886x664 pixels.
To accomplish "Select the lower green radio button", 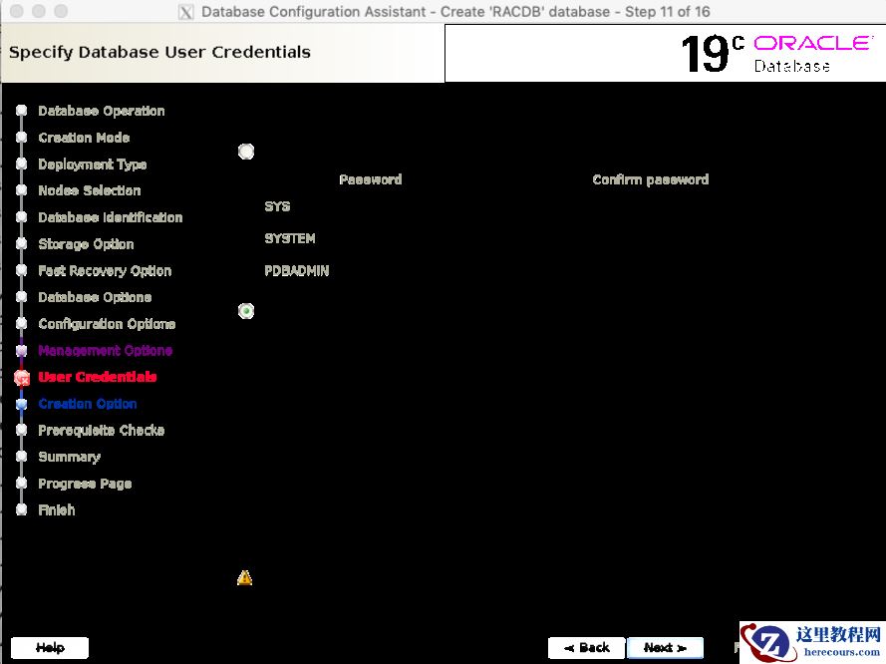I will [246, 311].
